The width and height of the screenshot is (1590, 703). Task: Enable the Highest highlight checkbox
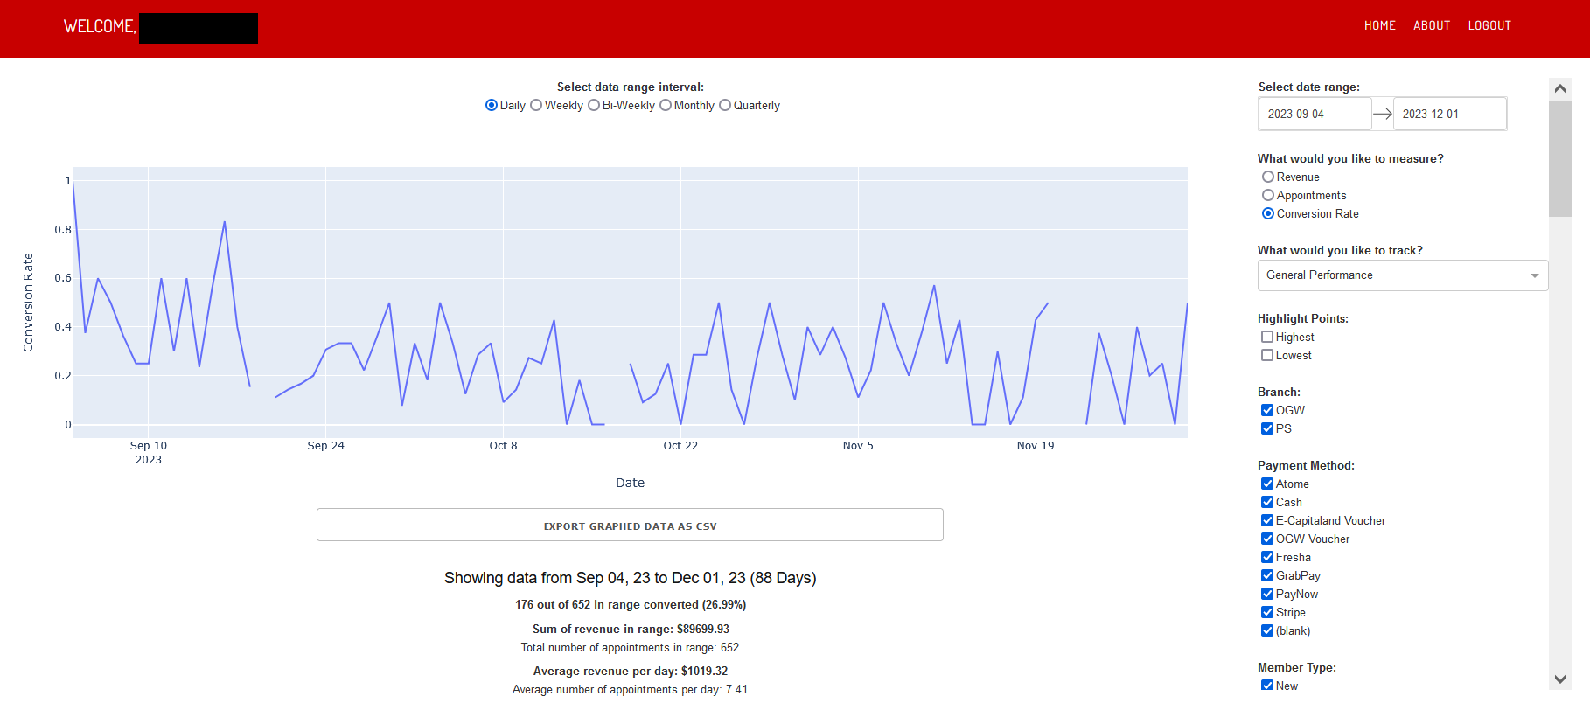(1267, 337)
